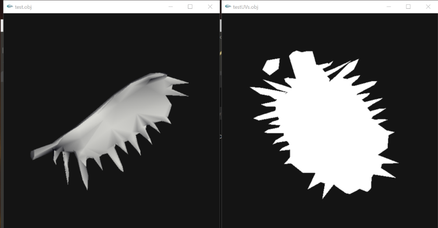Select the test.obj title text
The width and height of the screenshot is (438, 228).
(x=23, y=7)
